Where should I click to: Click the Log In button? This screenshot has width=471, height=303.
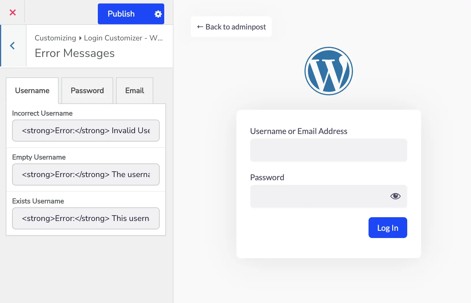point(388,228)
